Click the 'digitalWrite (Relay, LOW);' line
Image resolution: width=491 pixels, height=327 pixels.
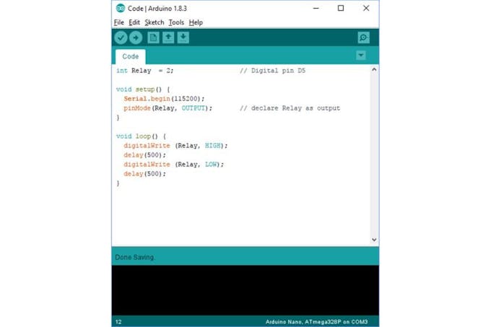(x=173, y=165)
